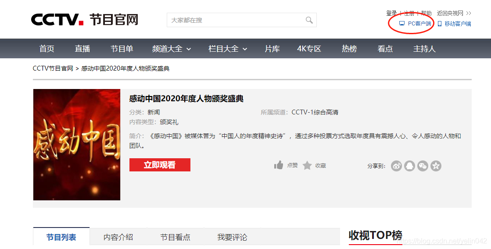The image size is (491, 249).
Task: Open 直播 in navigation bar
Action: pyautogui.click(x=82, y=49)
